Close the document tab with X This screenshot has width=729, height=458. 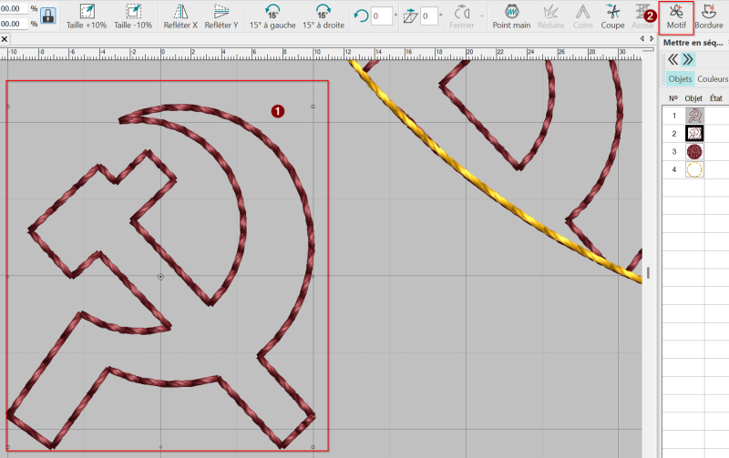[5, 39]
